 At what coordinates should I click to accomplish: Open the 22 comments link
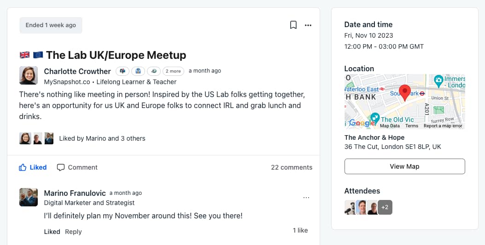(x=292, y=167)
